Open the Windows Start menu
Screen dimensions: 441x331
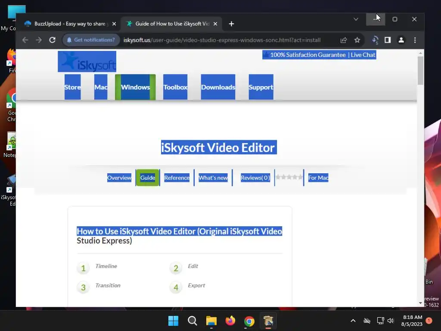point(173,321)
